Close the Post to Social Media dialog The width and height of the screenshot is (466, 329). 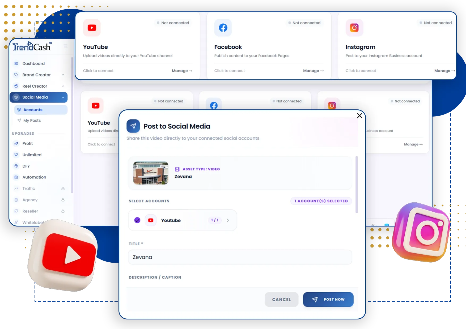[359, 116]
